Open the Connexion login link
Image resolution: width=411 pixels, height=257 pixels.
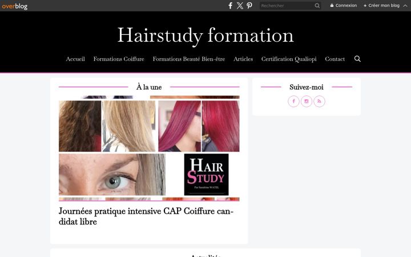coord(344,6)
